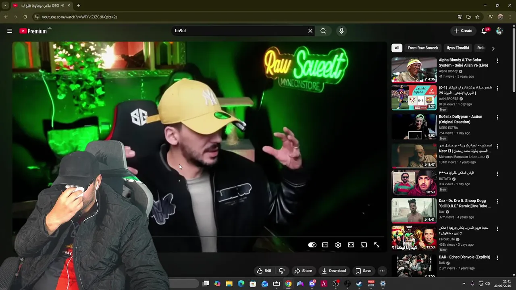Click the Farouk Life channel name
Screen dimensions: 516x290
pyautogui.click(x=447, y=239)
